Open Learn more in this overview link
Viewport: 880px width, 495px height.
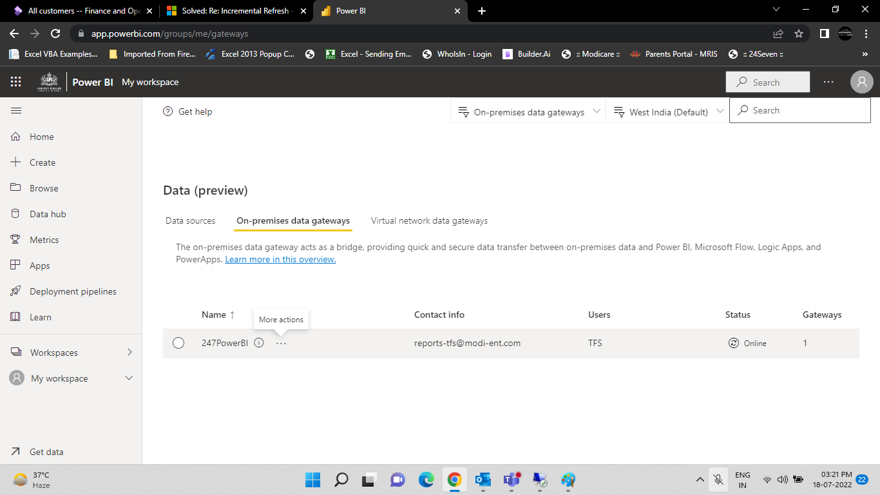click(x=280, y=259)
